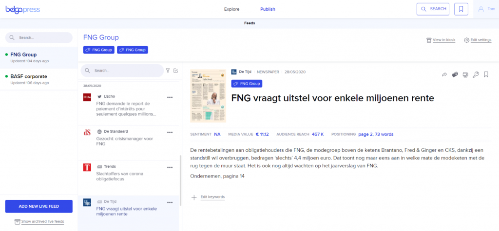Open the bookmarks icon in header
Viewport: 499px width, 231px height.
(x=461, y=9)
